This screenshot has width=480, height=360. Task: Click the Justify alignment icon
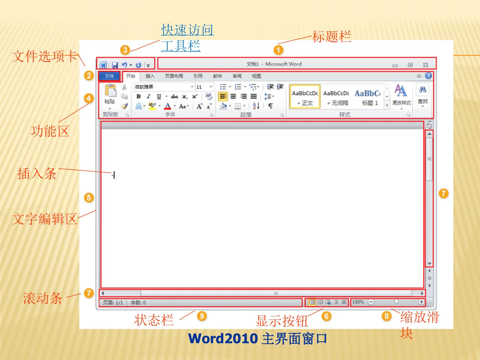click(254, 97)
